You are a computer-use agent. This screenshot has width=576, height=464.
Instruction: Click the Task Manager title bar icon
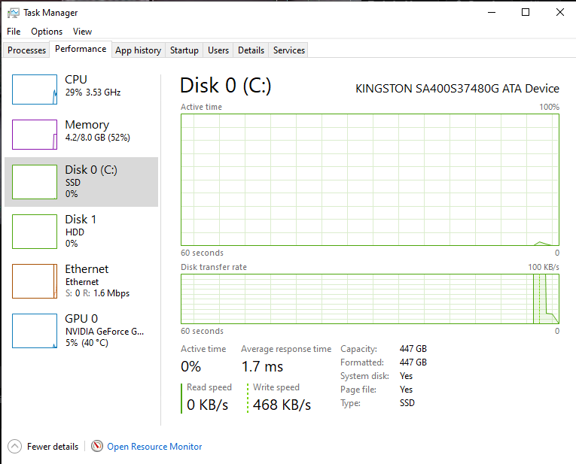click(x=14, y=13)
